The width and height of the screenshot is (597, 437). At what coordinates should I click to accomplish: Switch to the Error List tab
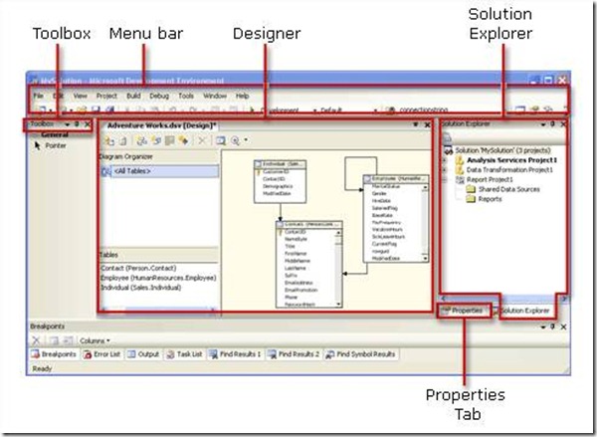click(x=102, y=353)
